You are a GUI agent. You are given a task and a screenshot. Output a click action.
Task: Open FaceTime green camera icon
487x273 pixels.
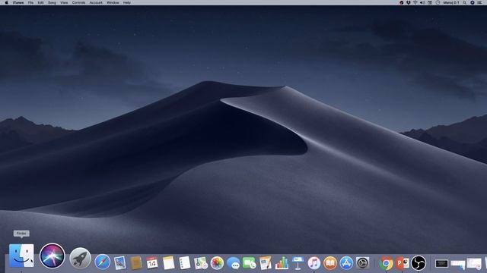[x=249, y=263]
